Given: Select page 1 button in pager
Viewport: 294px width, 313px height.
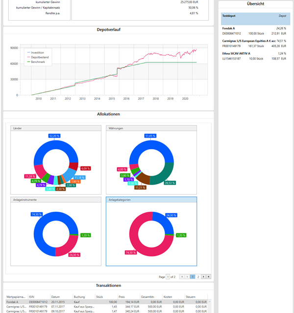Looking at the screenshot, I should (193, 277).
